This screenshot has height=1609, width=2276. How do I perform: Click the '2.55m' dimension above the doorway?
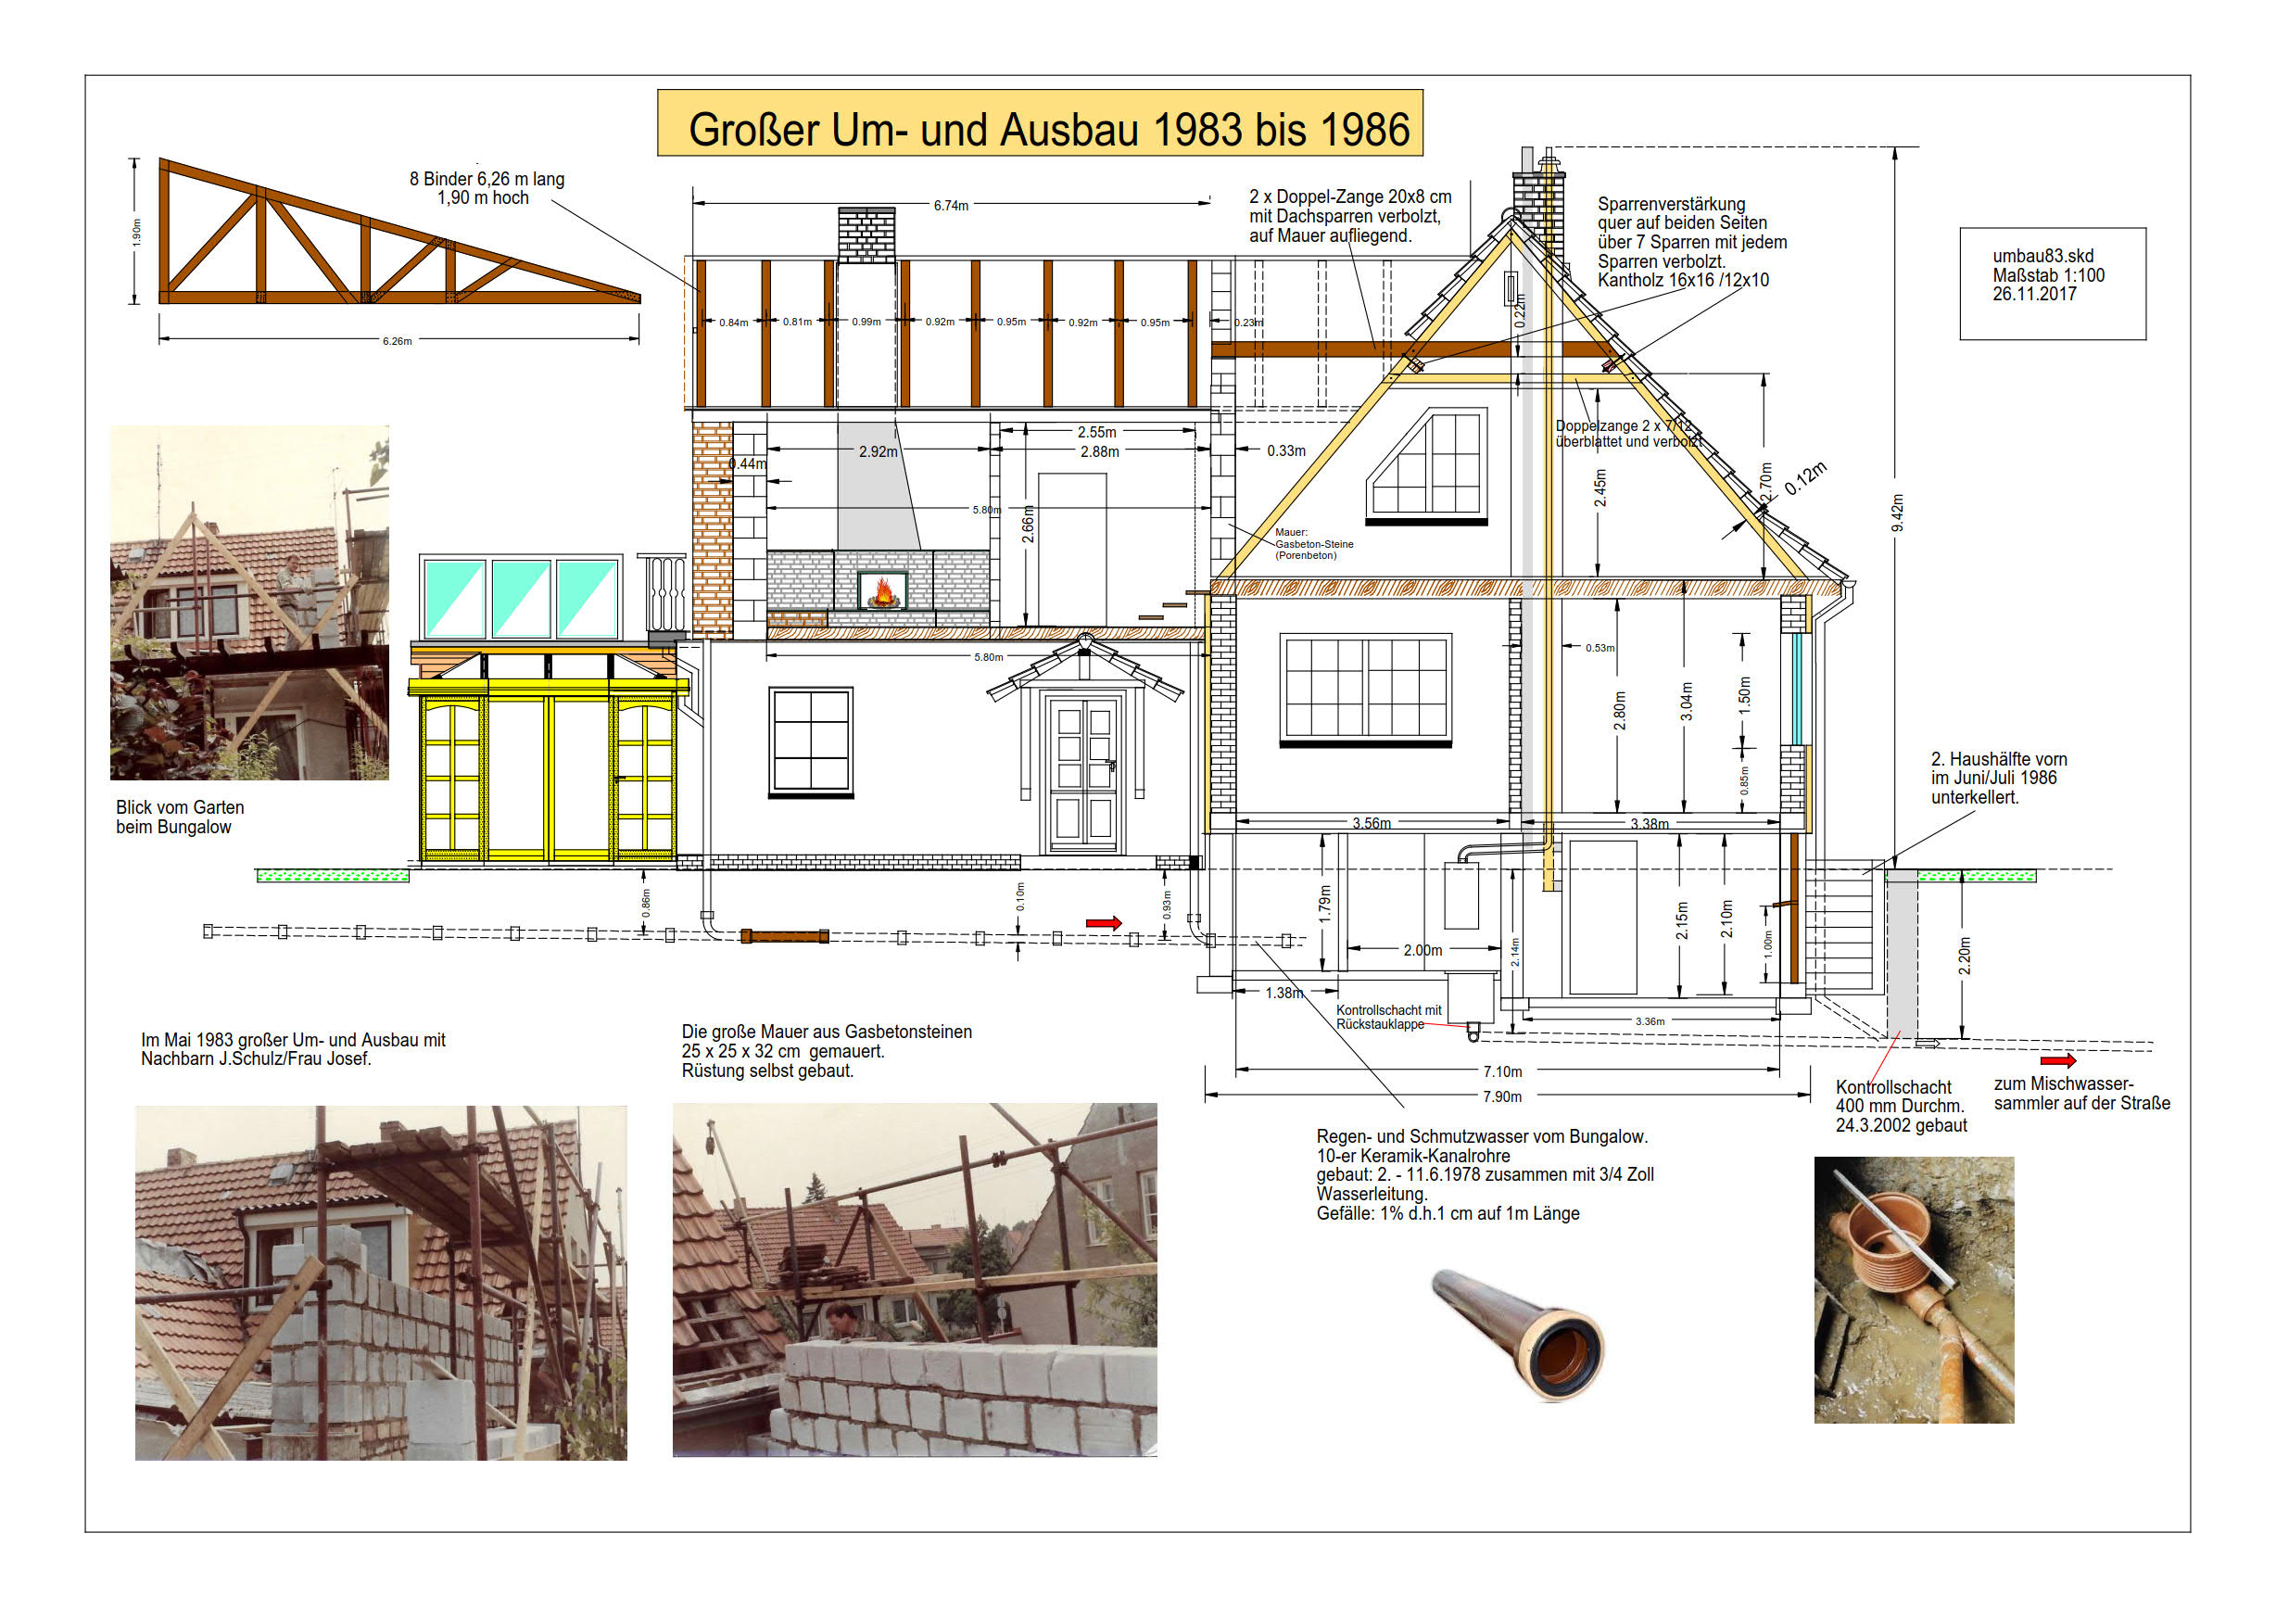point(1096,432)
